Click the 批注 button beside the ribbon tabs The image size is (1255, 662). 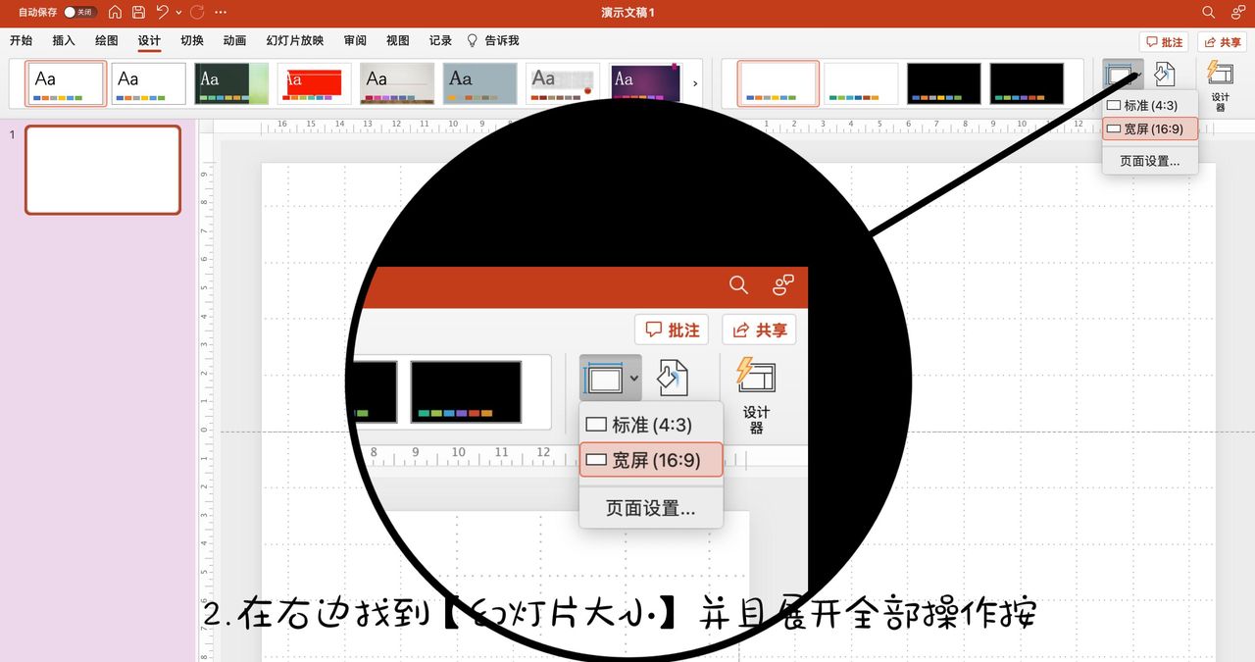1164,42
